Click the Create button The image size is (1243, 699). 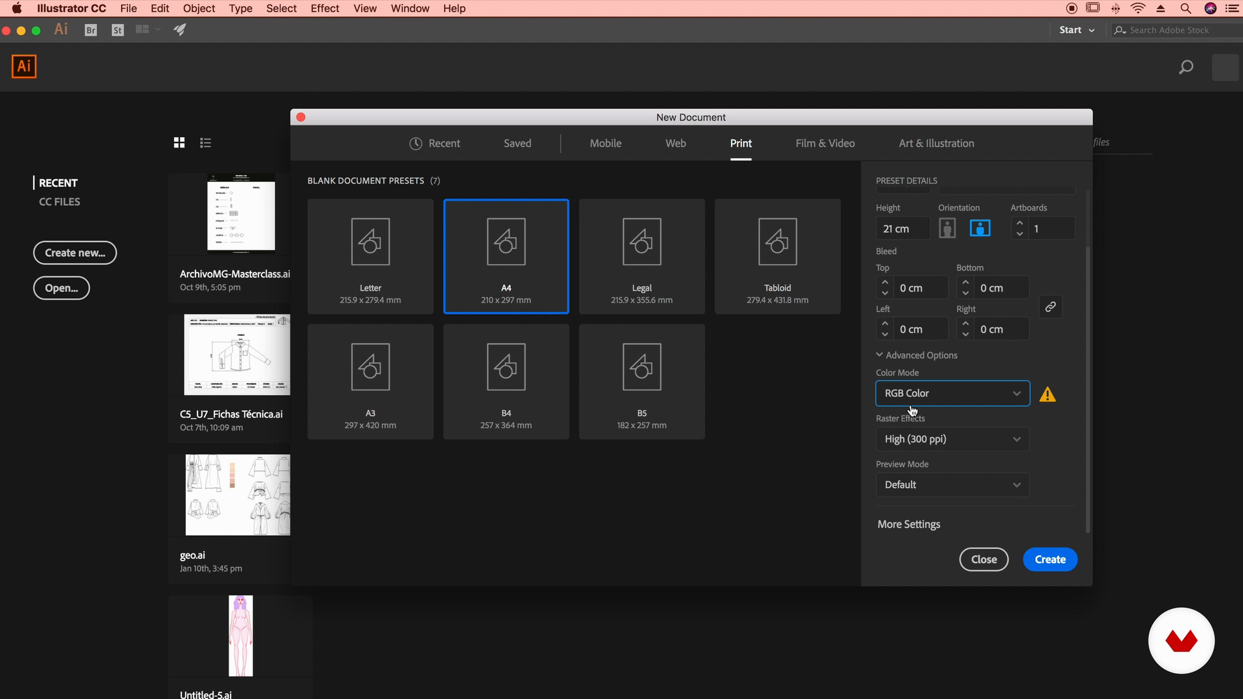(x=1050, y=560)
